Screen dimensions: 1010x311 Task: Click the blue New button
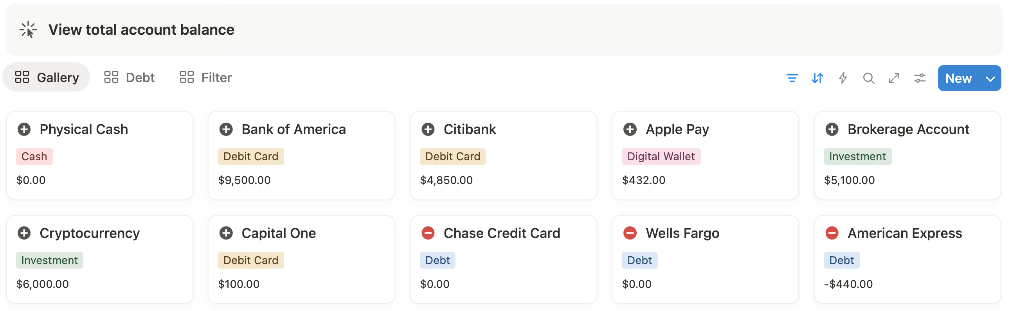(x=958, y=79)
